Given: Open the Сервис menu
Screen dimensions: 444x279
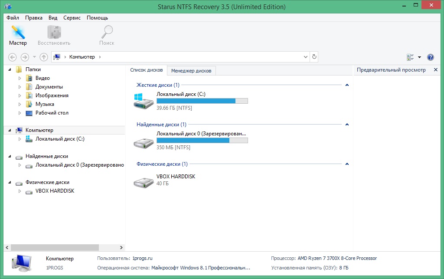Looking at the screenshot, I should coord(72,17).
